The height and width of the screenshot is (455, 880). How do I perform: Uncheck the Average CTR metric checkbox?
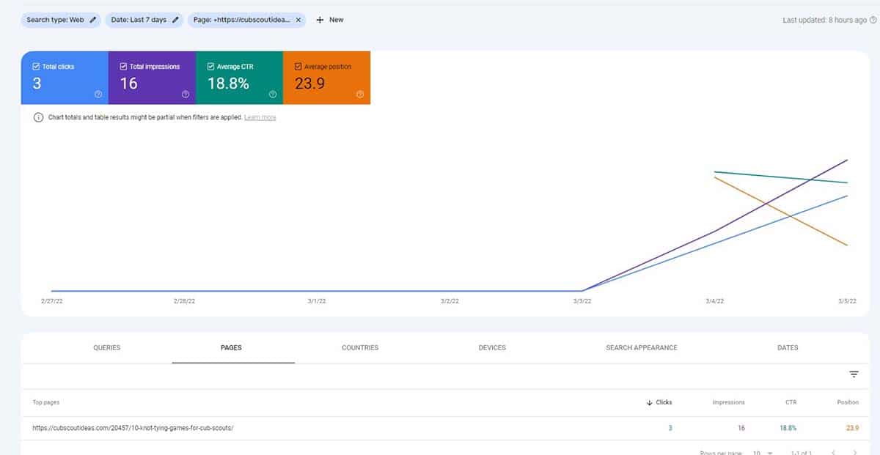209,66
